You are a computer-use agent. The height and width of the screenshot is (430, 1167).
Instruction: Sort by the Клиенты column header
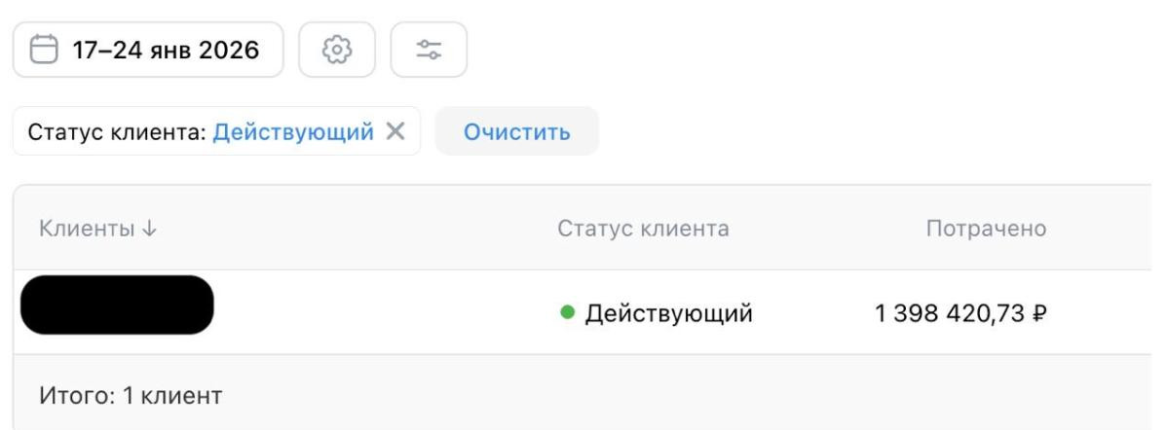coord(88,229)
